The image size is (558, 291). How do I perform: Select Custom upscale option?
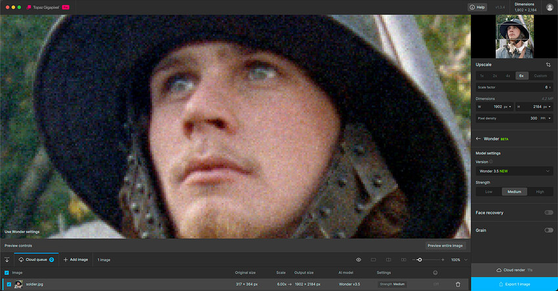point(540,75)
